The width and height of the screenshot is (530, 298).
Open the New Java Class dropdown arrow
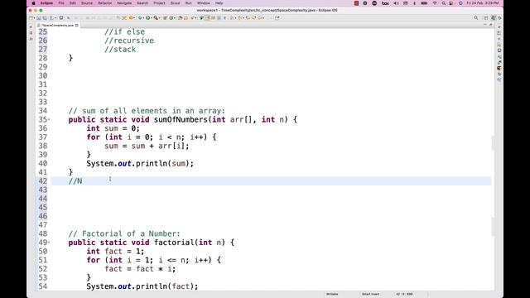click(x=175, y=17)
